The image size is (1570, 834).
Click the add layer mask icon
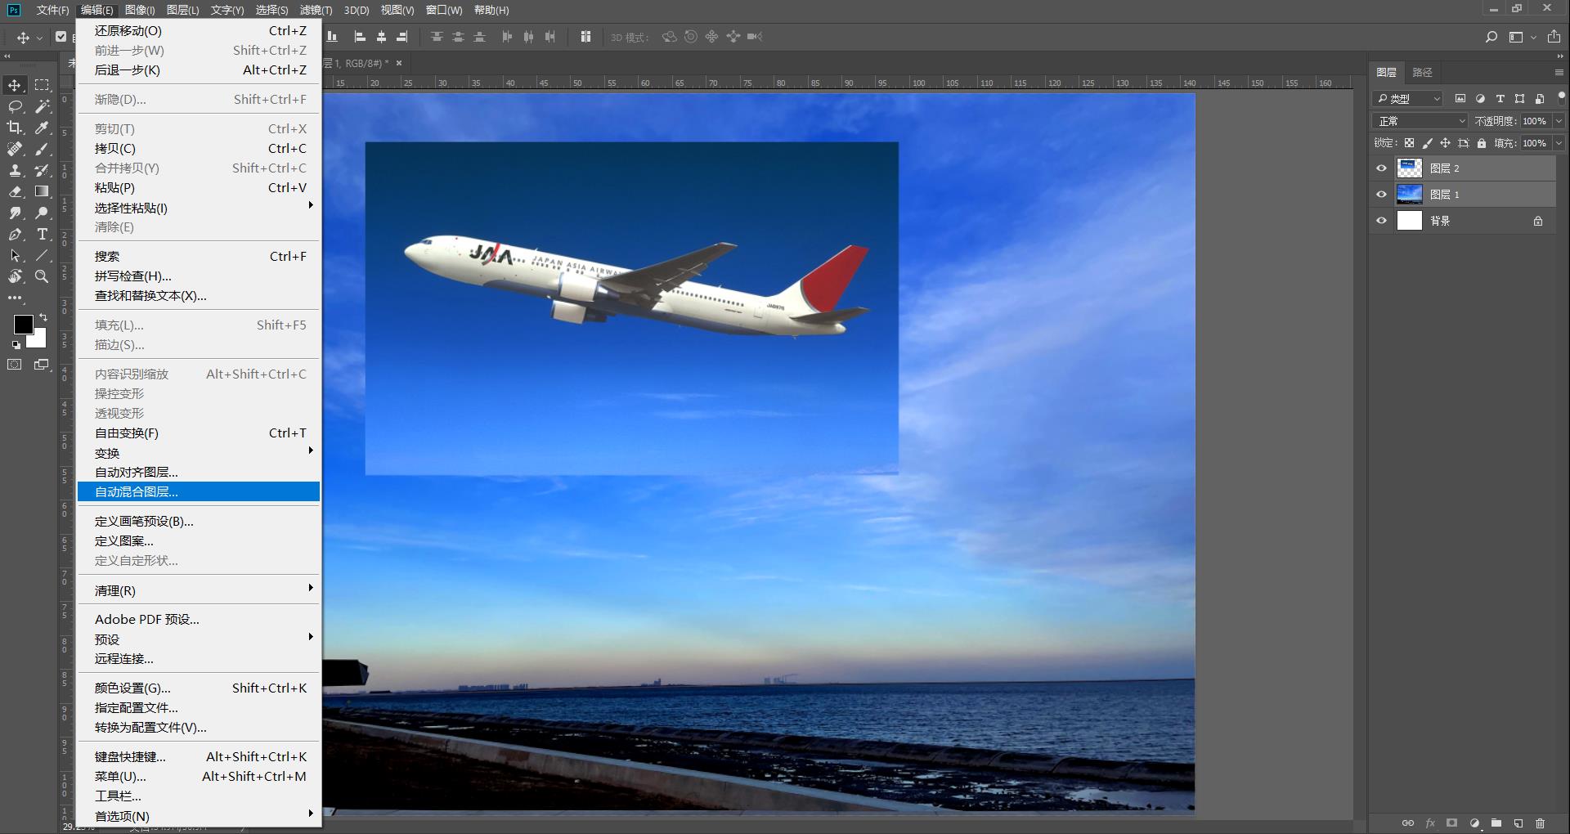[1451, 823]
